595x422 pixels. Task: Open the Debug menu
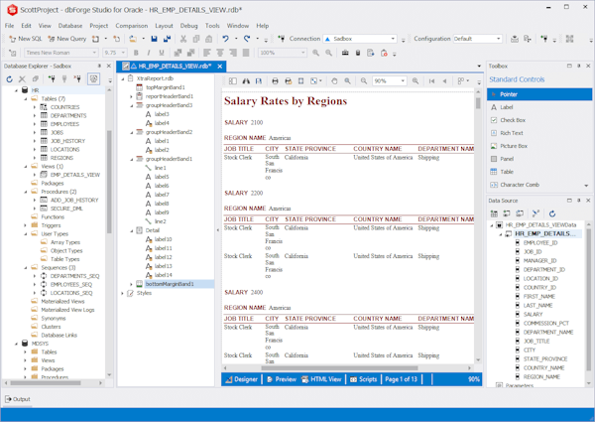pyautogui.click(x=189, y=26)
